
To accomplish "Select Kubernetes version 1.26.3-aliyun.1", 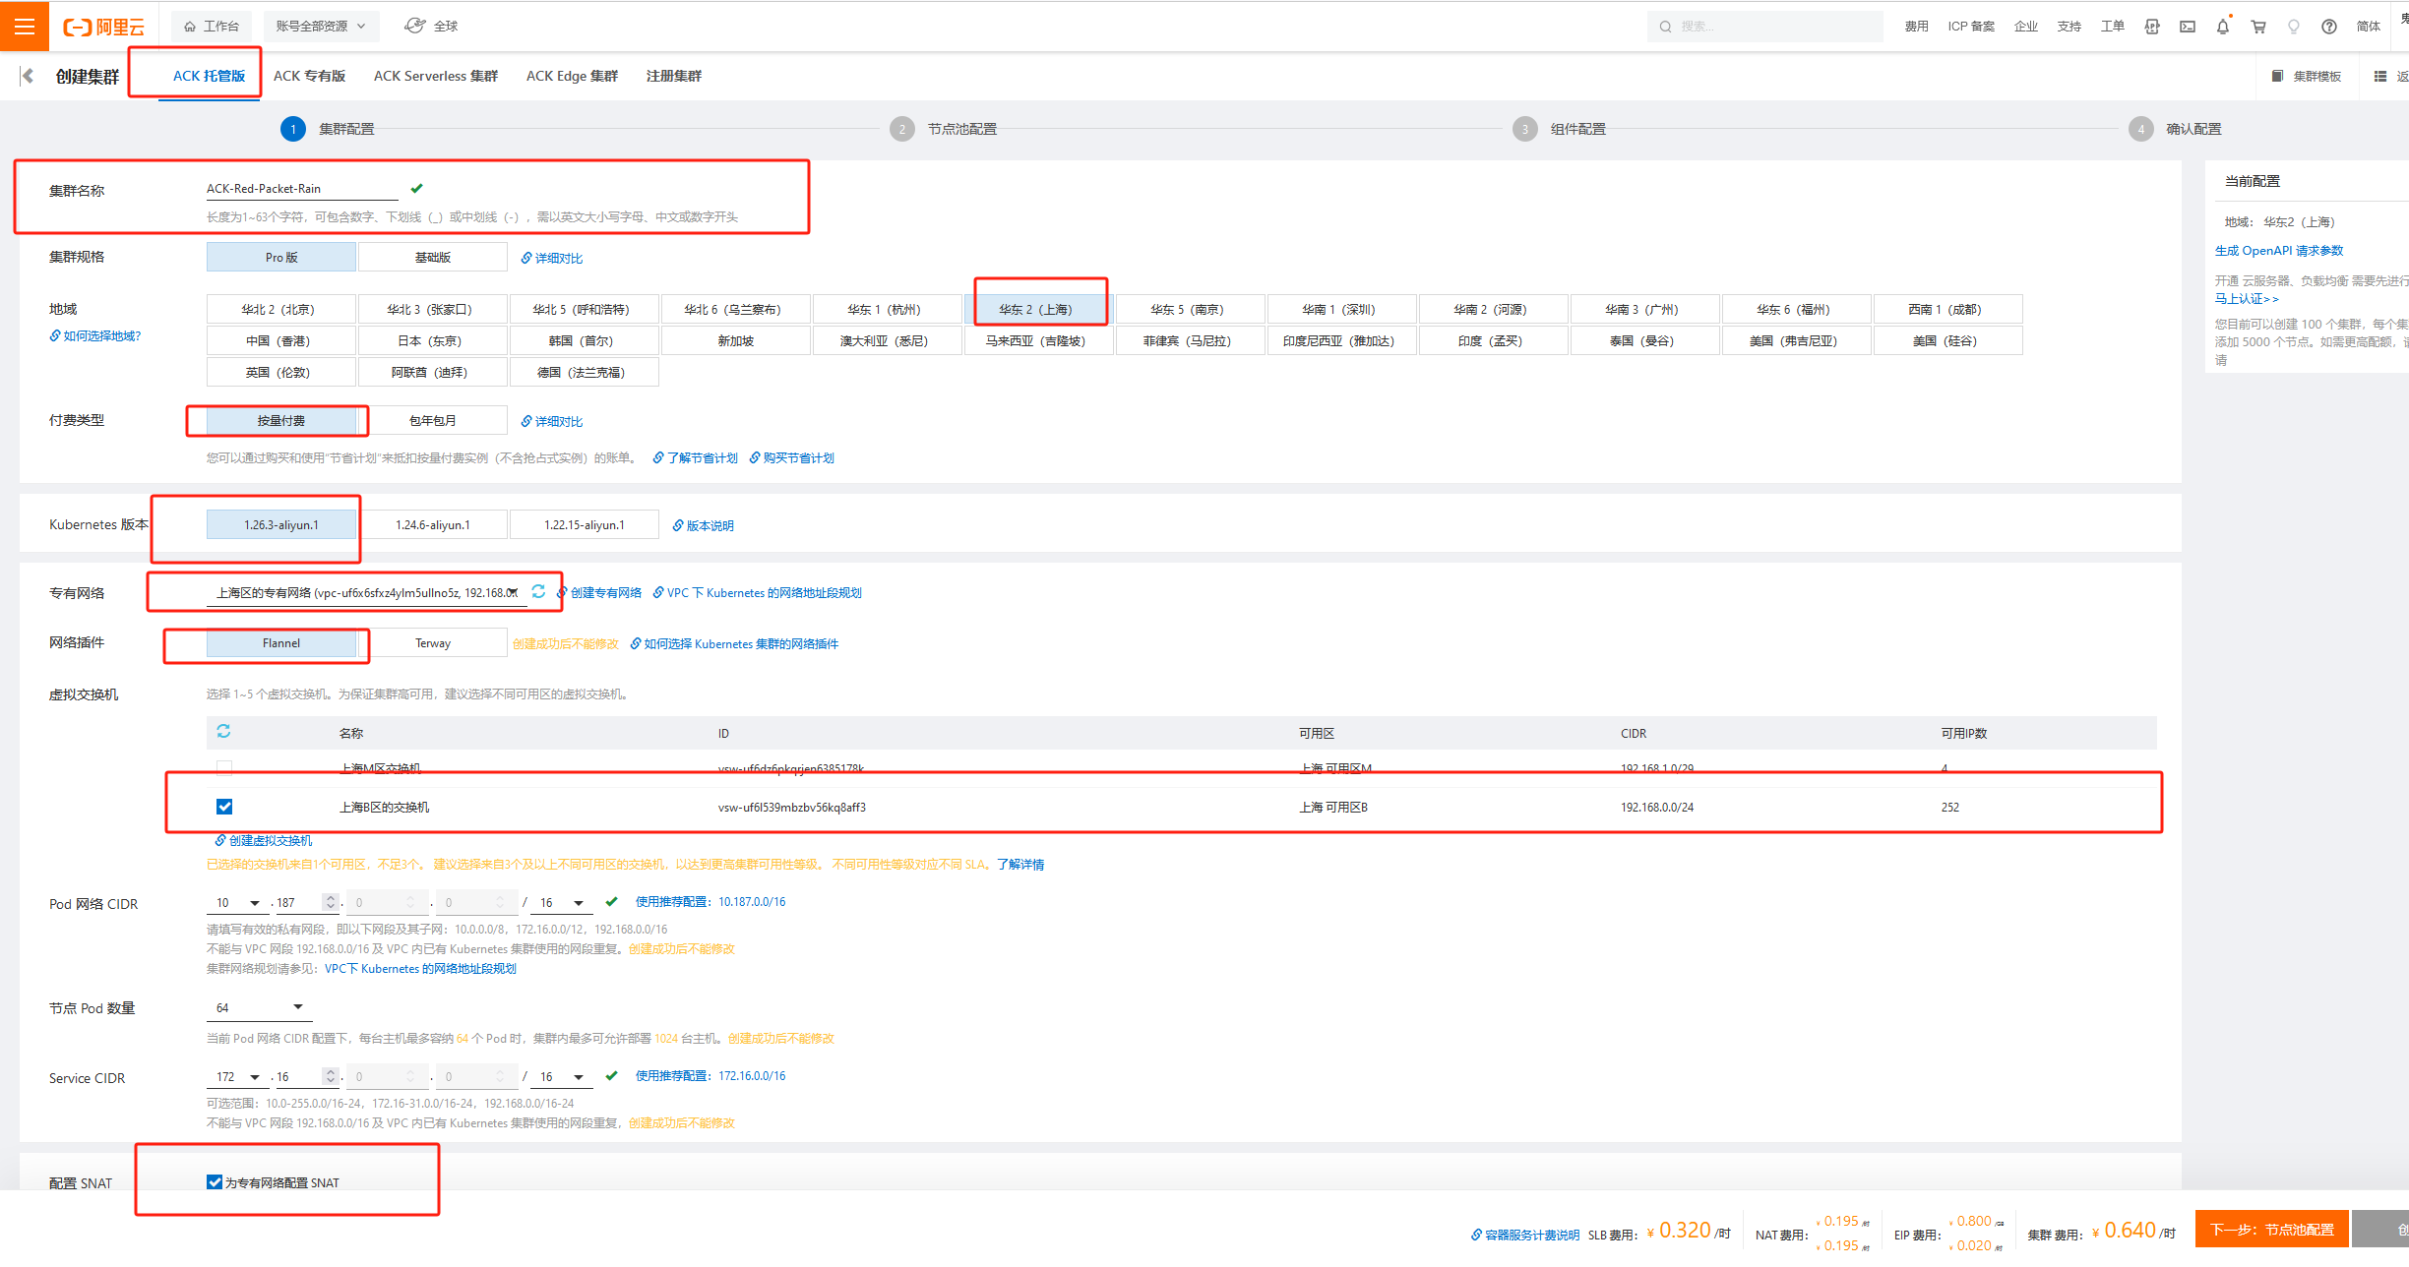I will point(281,524).
